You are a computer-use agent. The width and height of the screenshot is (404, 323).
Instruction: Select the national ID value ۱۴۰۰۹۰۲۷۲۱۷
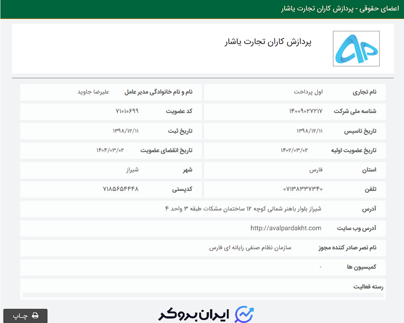pyautogui.click(x=306, y=111)
